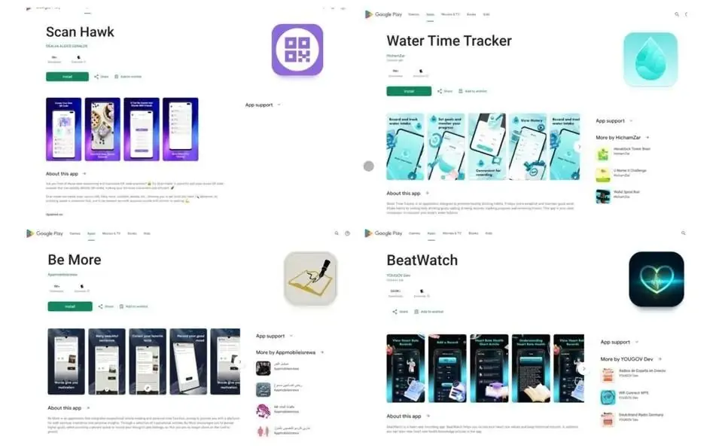Expand App support under Scan Hawk
Screen dimensions: 722x448
[263, 105]
